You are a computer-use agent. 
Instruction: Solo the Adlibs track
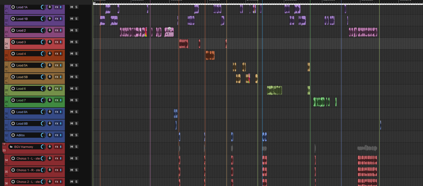(76, 135)
